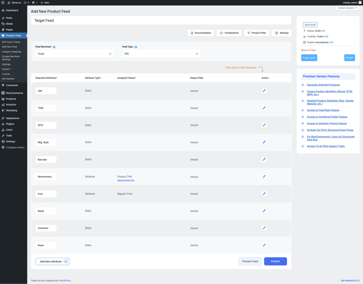Edit the Mfg. Style attribute row
363x284 pixels.
coord(264,142)
